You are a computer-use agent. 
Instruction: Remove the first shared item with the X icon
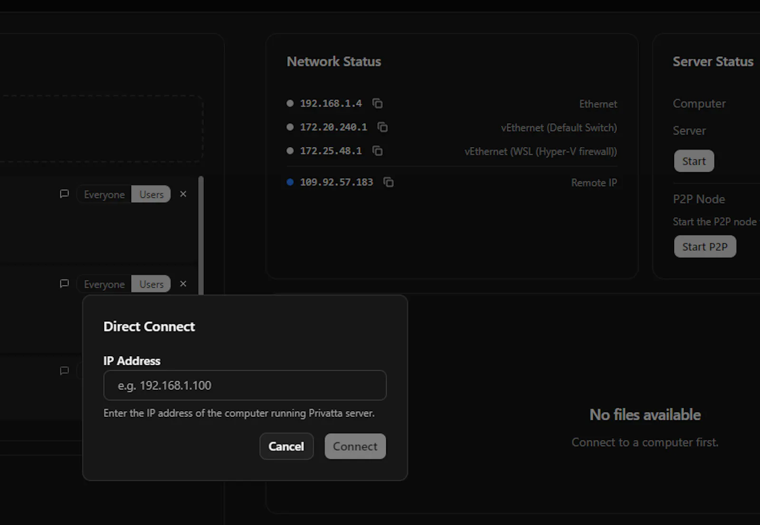click(183, 194)
